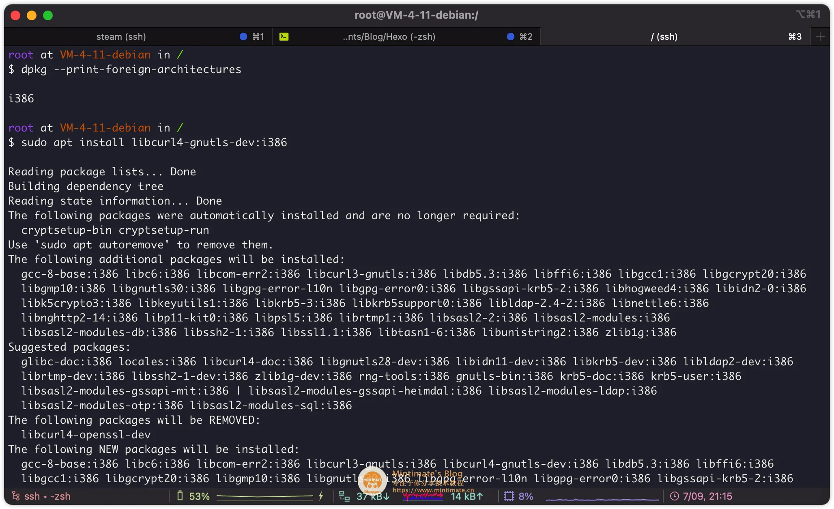Minimize the window with yellow button
This screenshot has height=509, width=834.
click(x=32, y=15)
